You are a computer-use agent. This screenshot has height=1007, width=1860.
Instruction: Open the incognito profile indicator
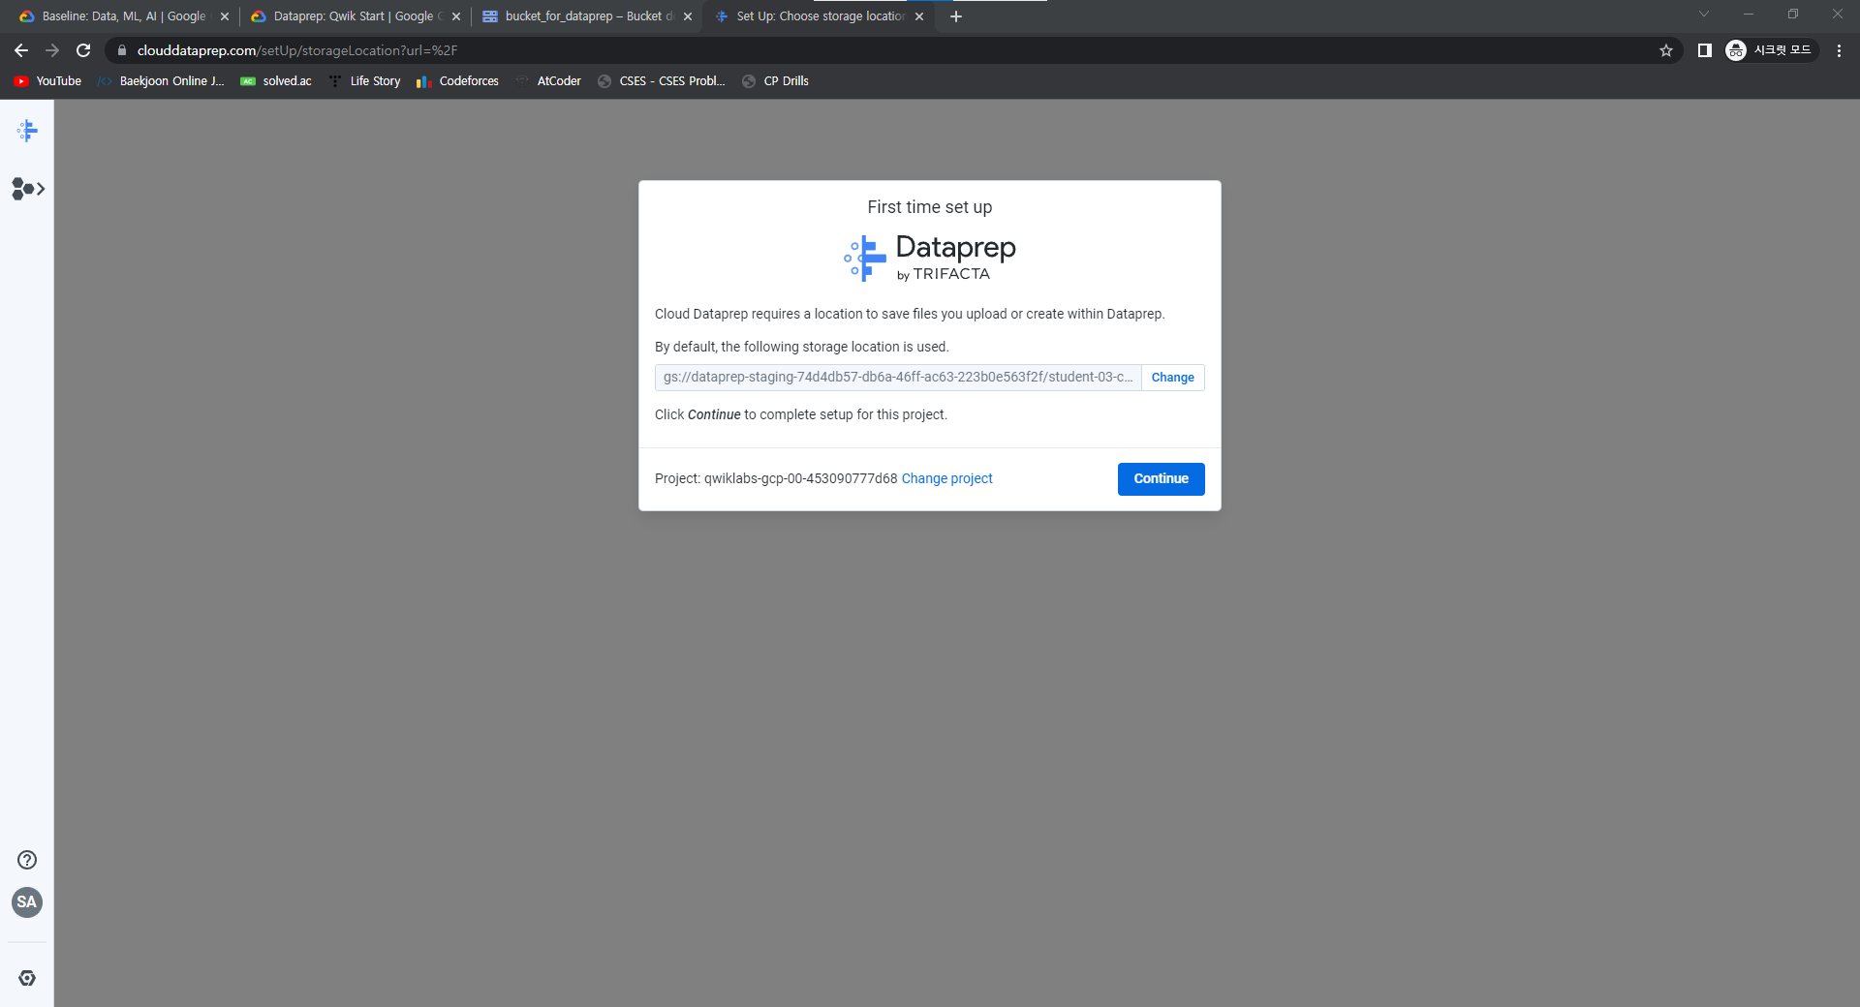point(1771,50)
